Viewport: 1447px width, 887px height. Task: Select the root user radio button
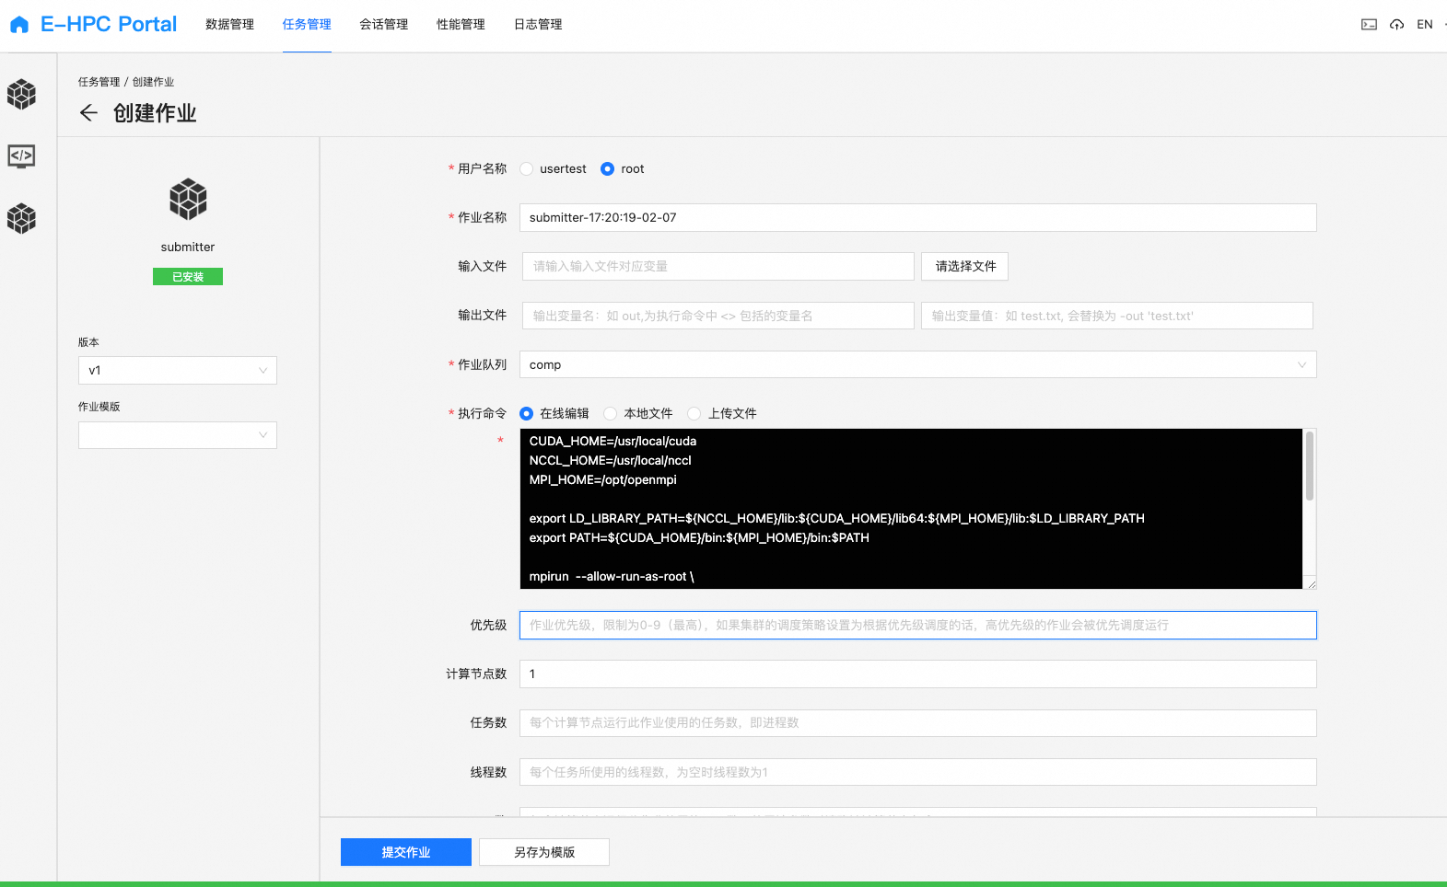coord(607,169)
